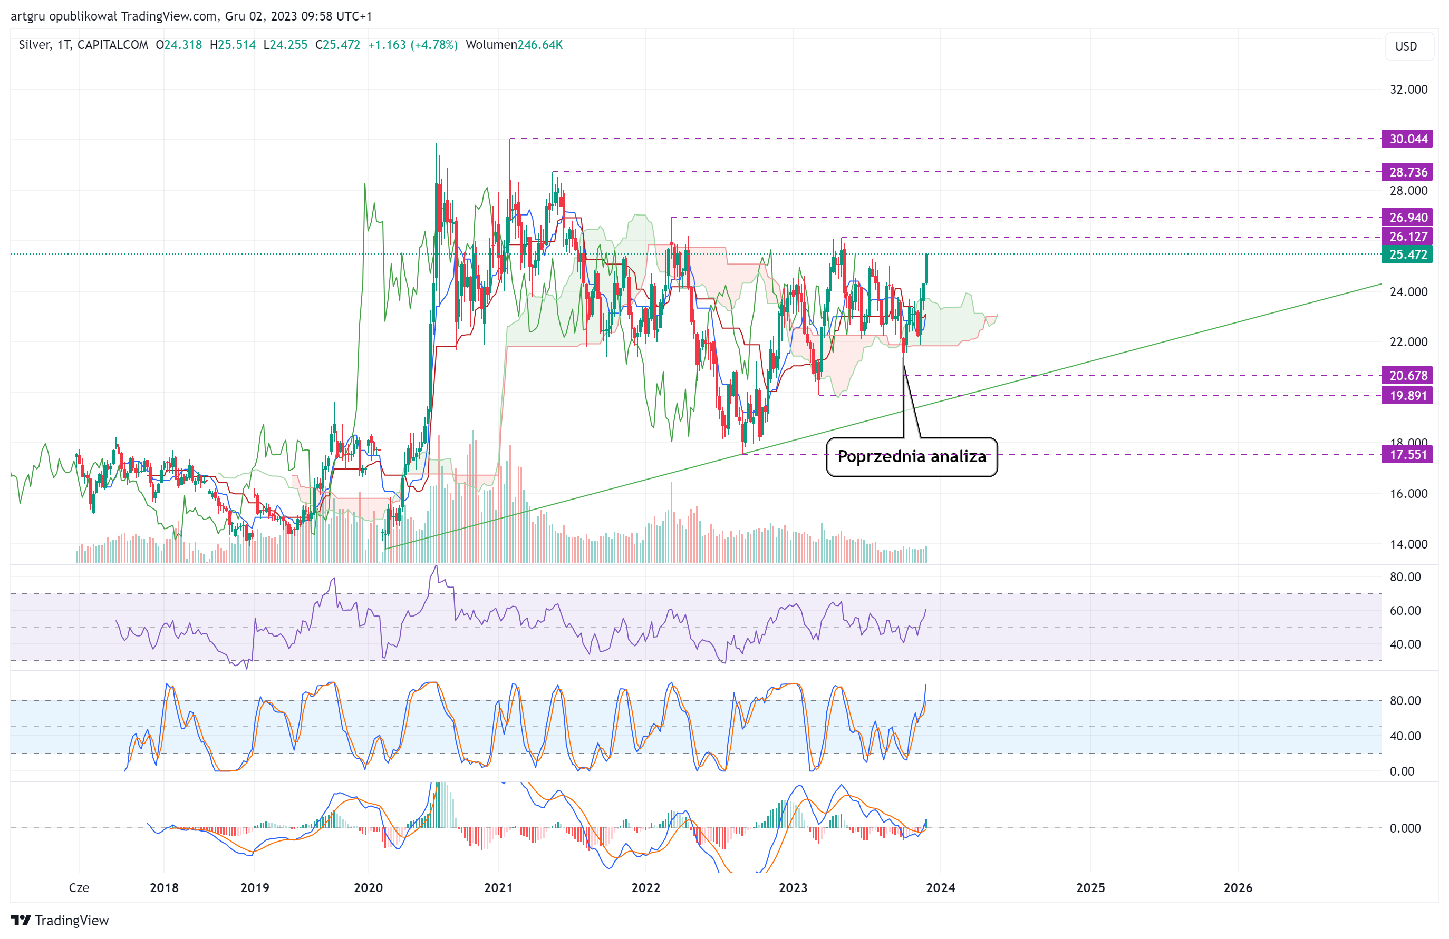Viewport: 1449px width, 939px height.
Task: Click the 2022 label on time axis
Action: pyautogui.click(x=645, y=887)
